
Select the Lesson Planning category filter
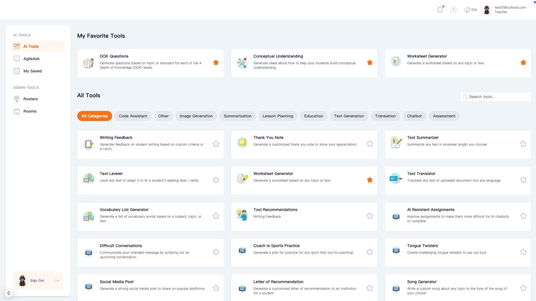(278, 116)
